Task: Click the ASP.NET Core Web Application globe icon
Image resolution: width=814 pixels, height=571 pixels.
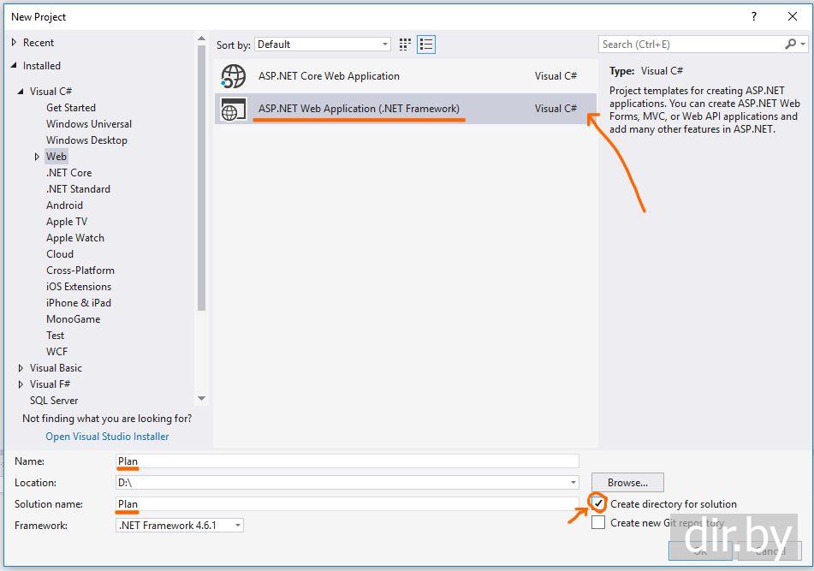Action: [234, 76]
